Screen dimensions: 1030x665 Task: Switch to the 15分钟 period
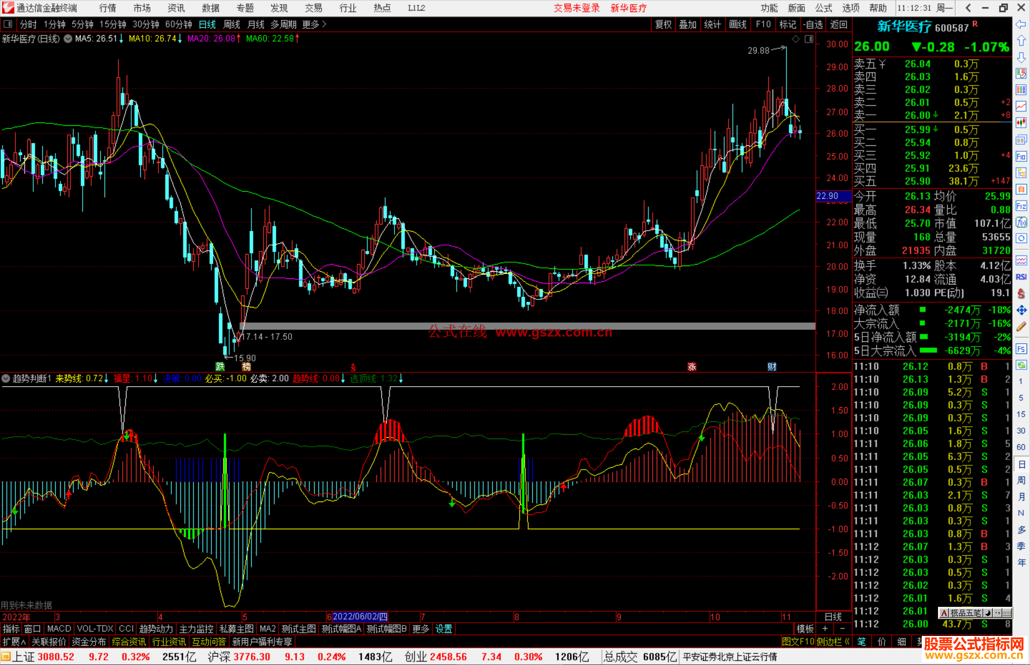tap(113, 24)
